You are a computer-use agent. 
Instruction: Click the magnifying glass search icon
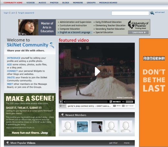click(x=152, y=13)
